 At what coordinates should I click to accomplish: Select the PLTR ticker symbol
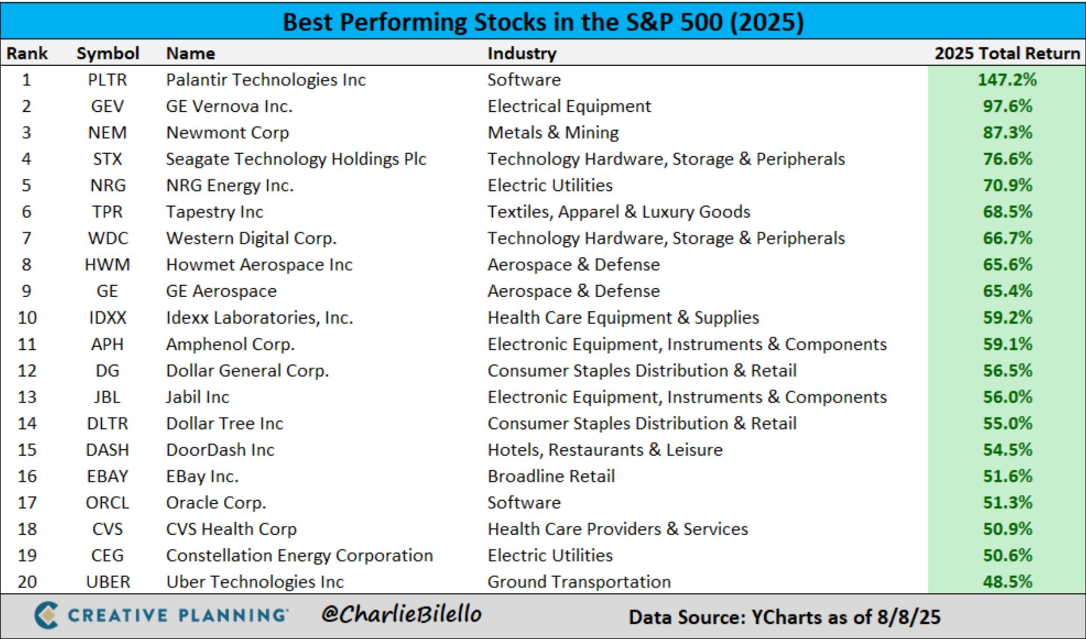(x=108, y=79)
